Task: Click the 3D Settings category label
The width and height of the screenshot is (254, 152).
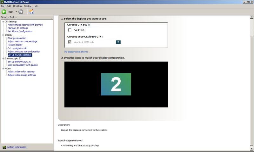Action: point(11,21)
